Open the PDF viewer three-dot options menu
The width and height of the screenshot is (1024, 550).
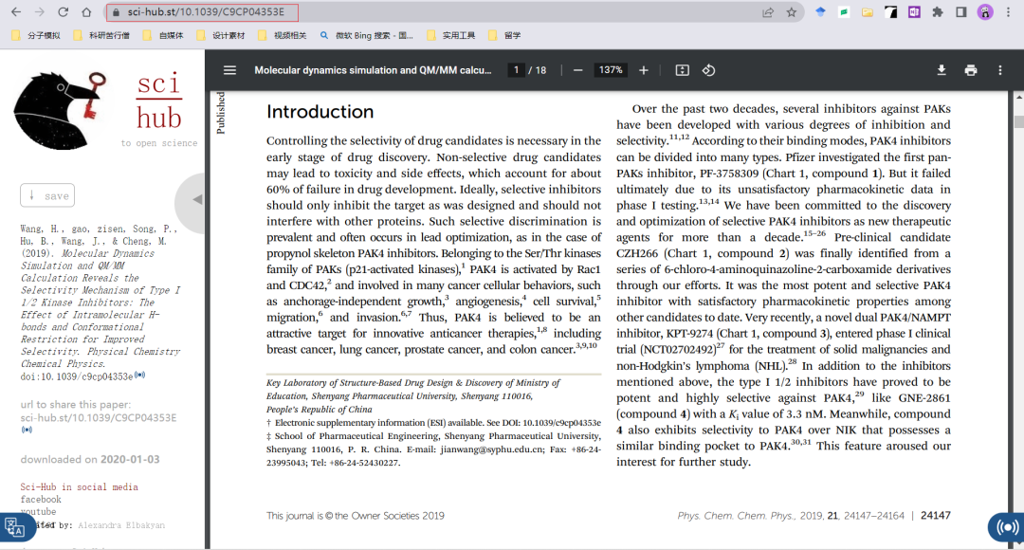(998, 69)
